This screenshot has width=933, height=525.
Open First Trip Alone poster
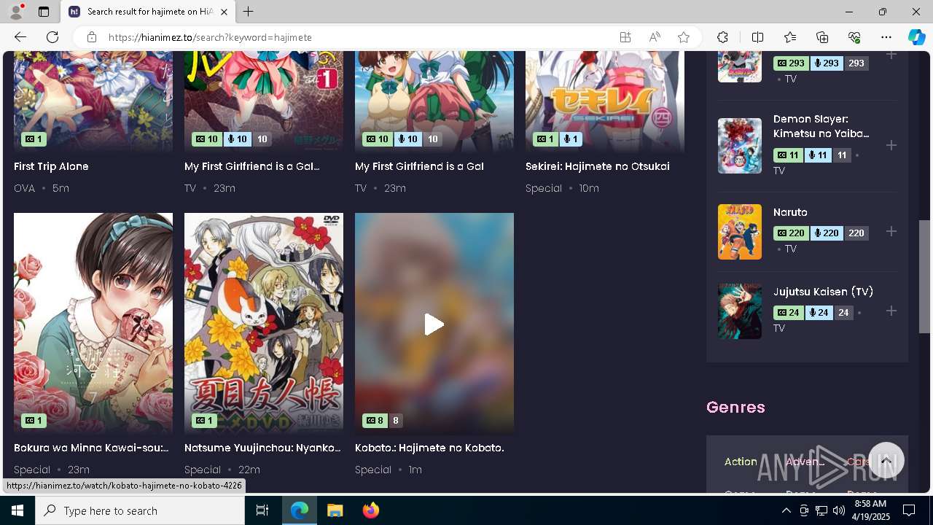click(93, 102)
